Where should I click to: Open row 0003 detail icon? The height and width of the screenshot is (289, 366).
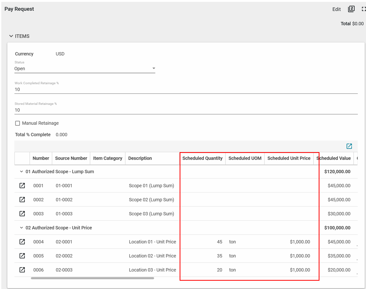[x=22, y=214]
